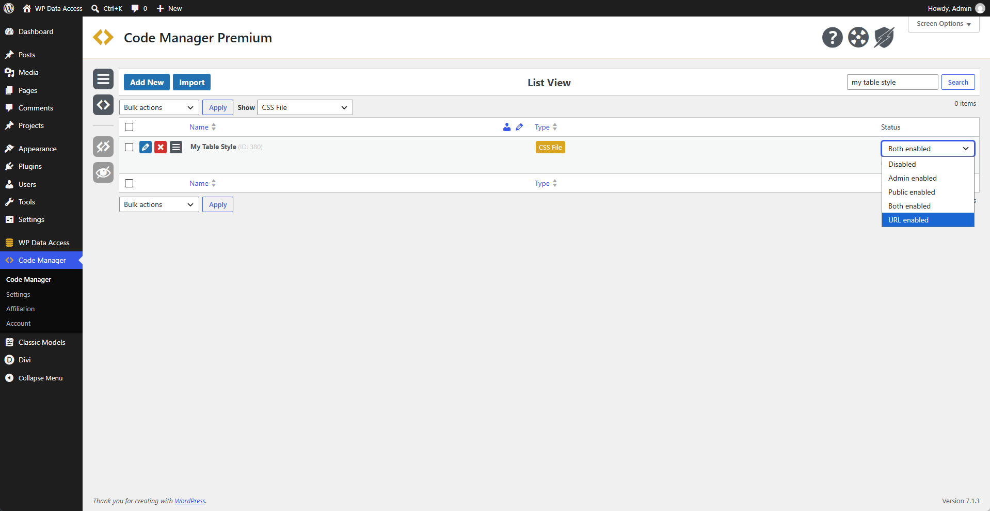
Task: Click the disabled code slash icon
Action: [103, 147]
